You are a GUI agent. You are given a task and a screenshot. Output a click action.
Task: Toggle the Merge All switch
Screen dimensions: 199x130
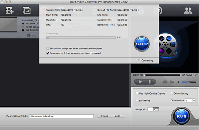click(x=153, y=109)
